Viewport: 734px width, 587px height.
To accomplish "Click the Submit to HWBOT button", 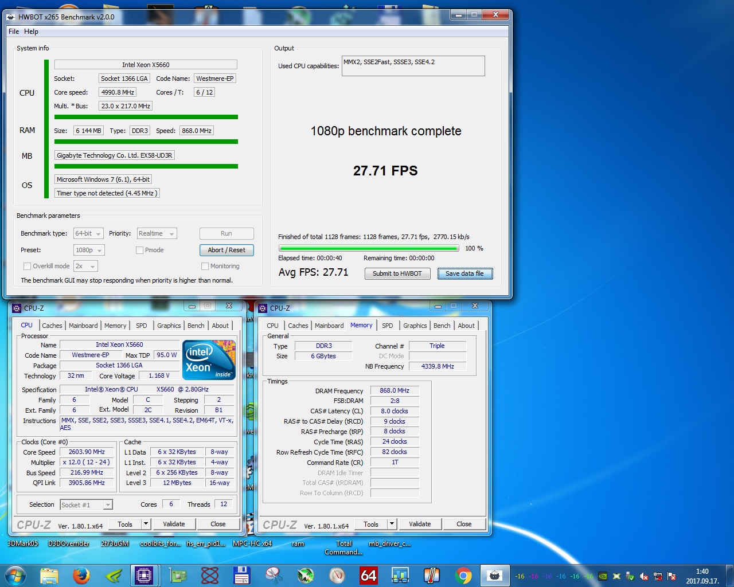I will 397,273.
